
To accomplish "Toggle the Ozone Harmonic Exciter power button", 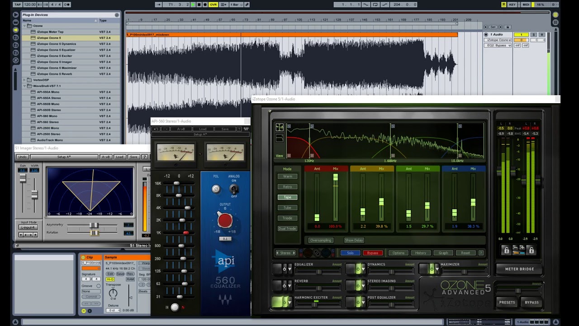I will pyautogui.click(x=284, y=302).
